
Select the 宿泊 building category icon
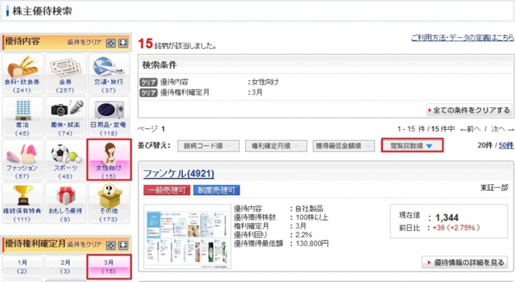coord(22,117)
